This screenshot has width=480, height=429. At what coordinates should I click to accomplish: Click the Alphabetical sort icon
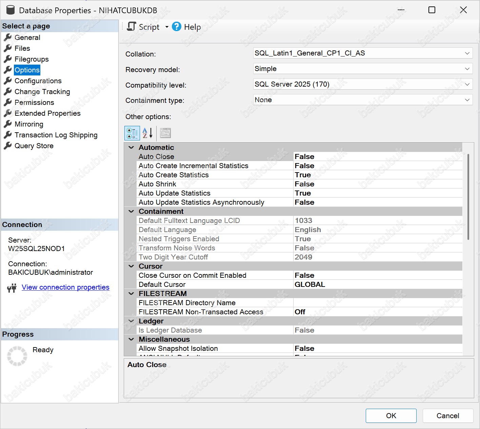click(x=147, y=133)
